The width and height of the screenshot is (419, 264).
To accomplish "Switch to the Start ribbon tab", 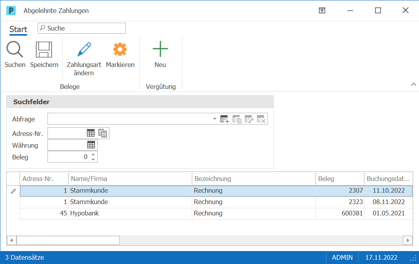I will (18, 29).
